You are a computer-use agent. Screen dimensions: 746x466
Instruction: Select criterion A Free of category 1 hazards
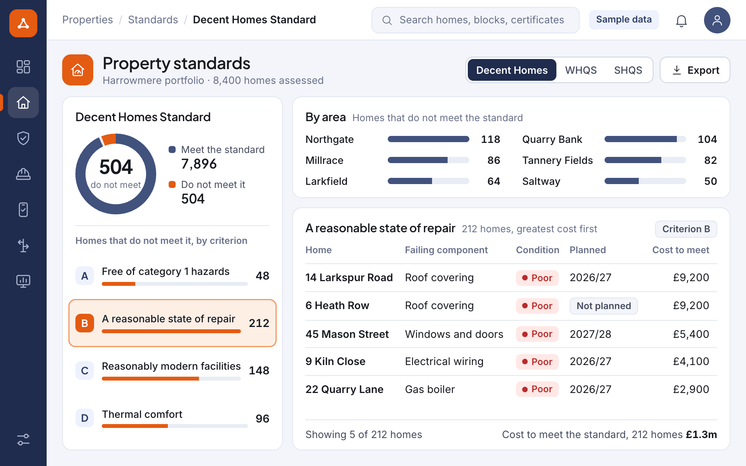click(173, 276)
